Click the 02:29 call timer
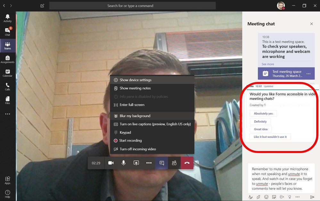320x201 pixels. 96,163
